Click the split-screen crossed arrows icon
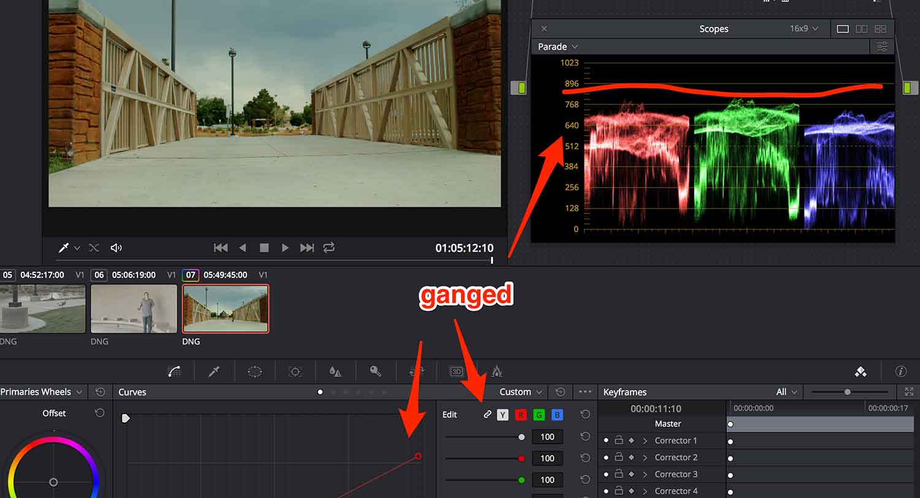The image size is (920, 498). click(94, 248)
